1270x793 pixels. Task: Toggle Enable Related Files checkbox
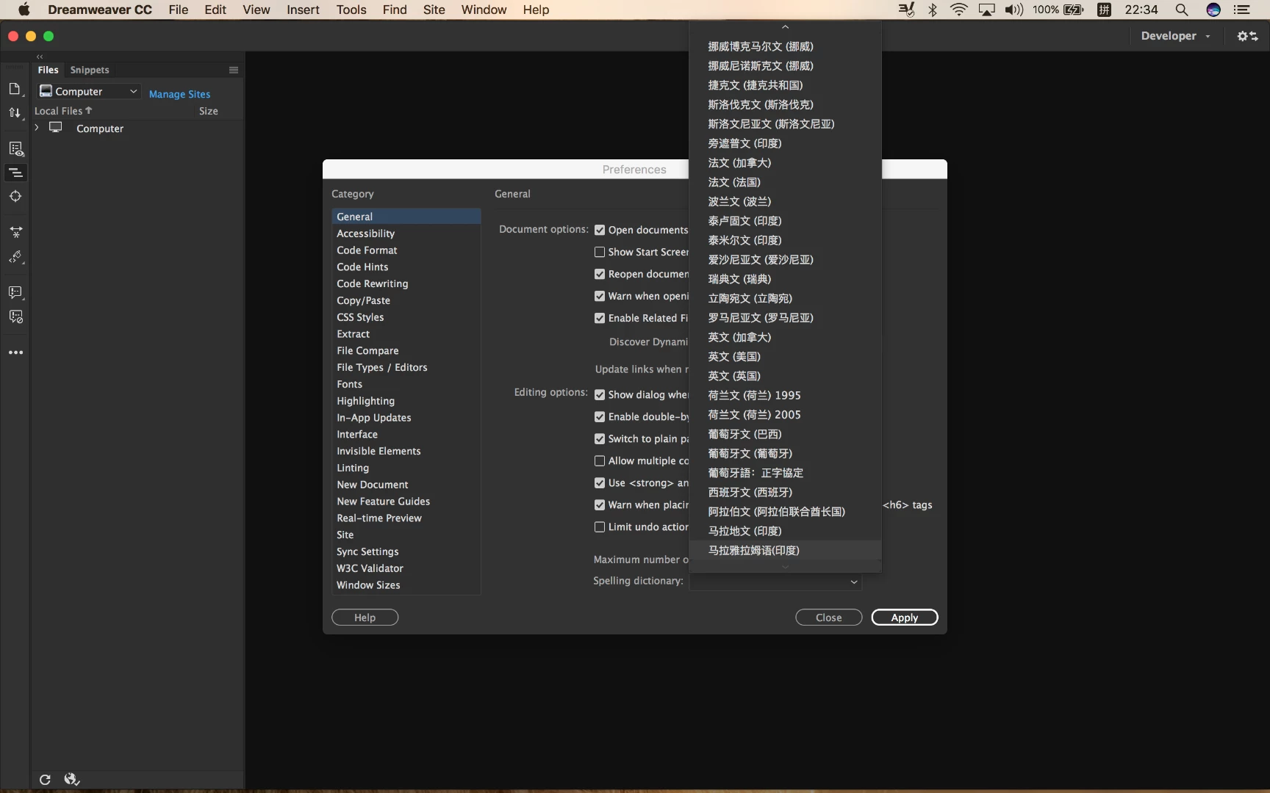[600, 318]
